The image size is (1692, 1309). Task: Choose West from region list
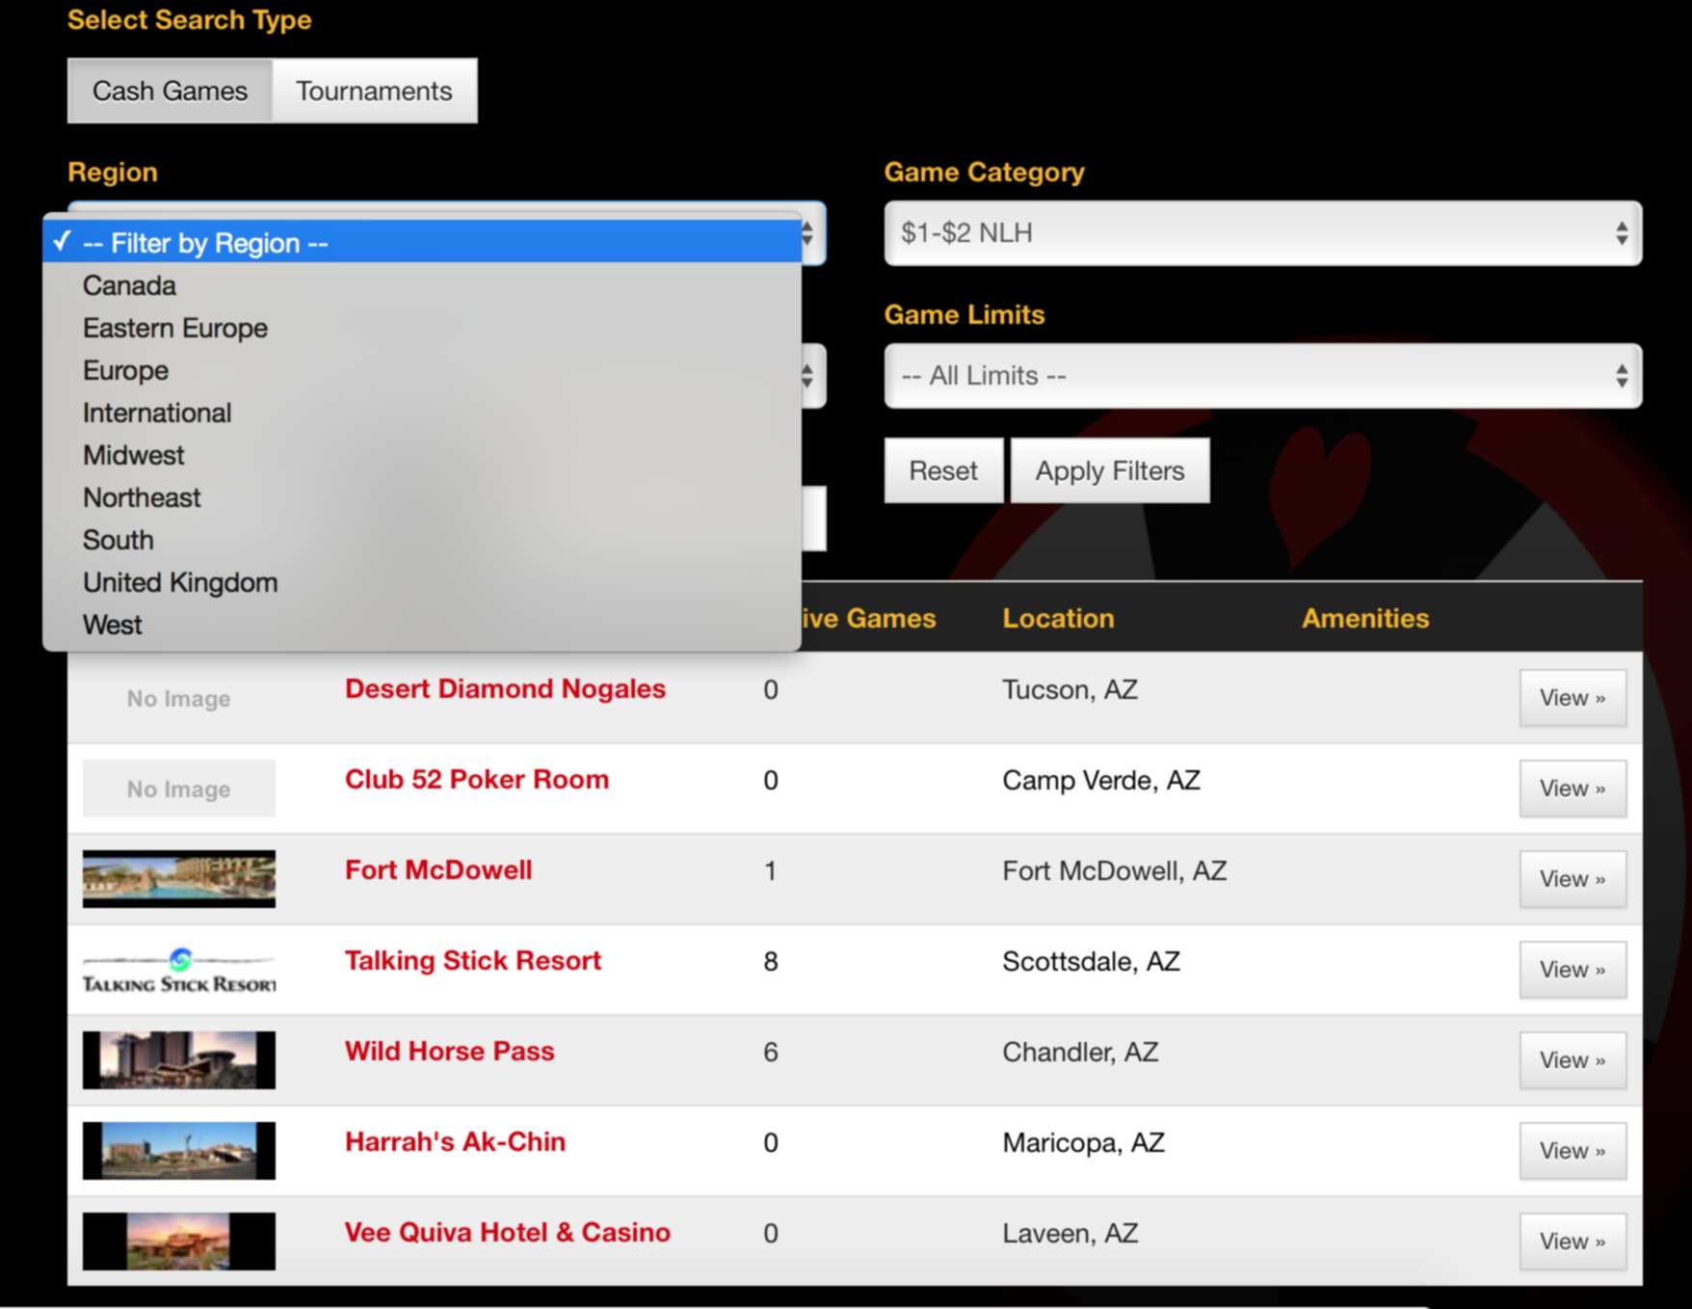click(x=112, y=626)
